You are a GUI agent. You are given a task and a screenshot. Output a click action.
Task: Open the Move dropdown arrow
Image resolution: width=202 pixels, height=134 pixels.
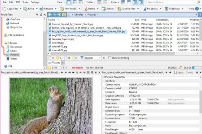[x=37, y=9]
